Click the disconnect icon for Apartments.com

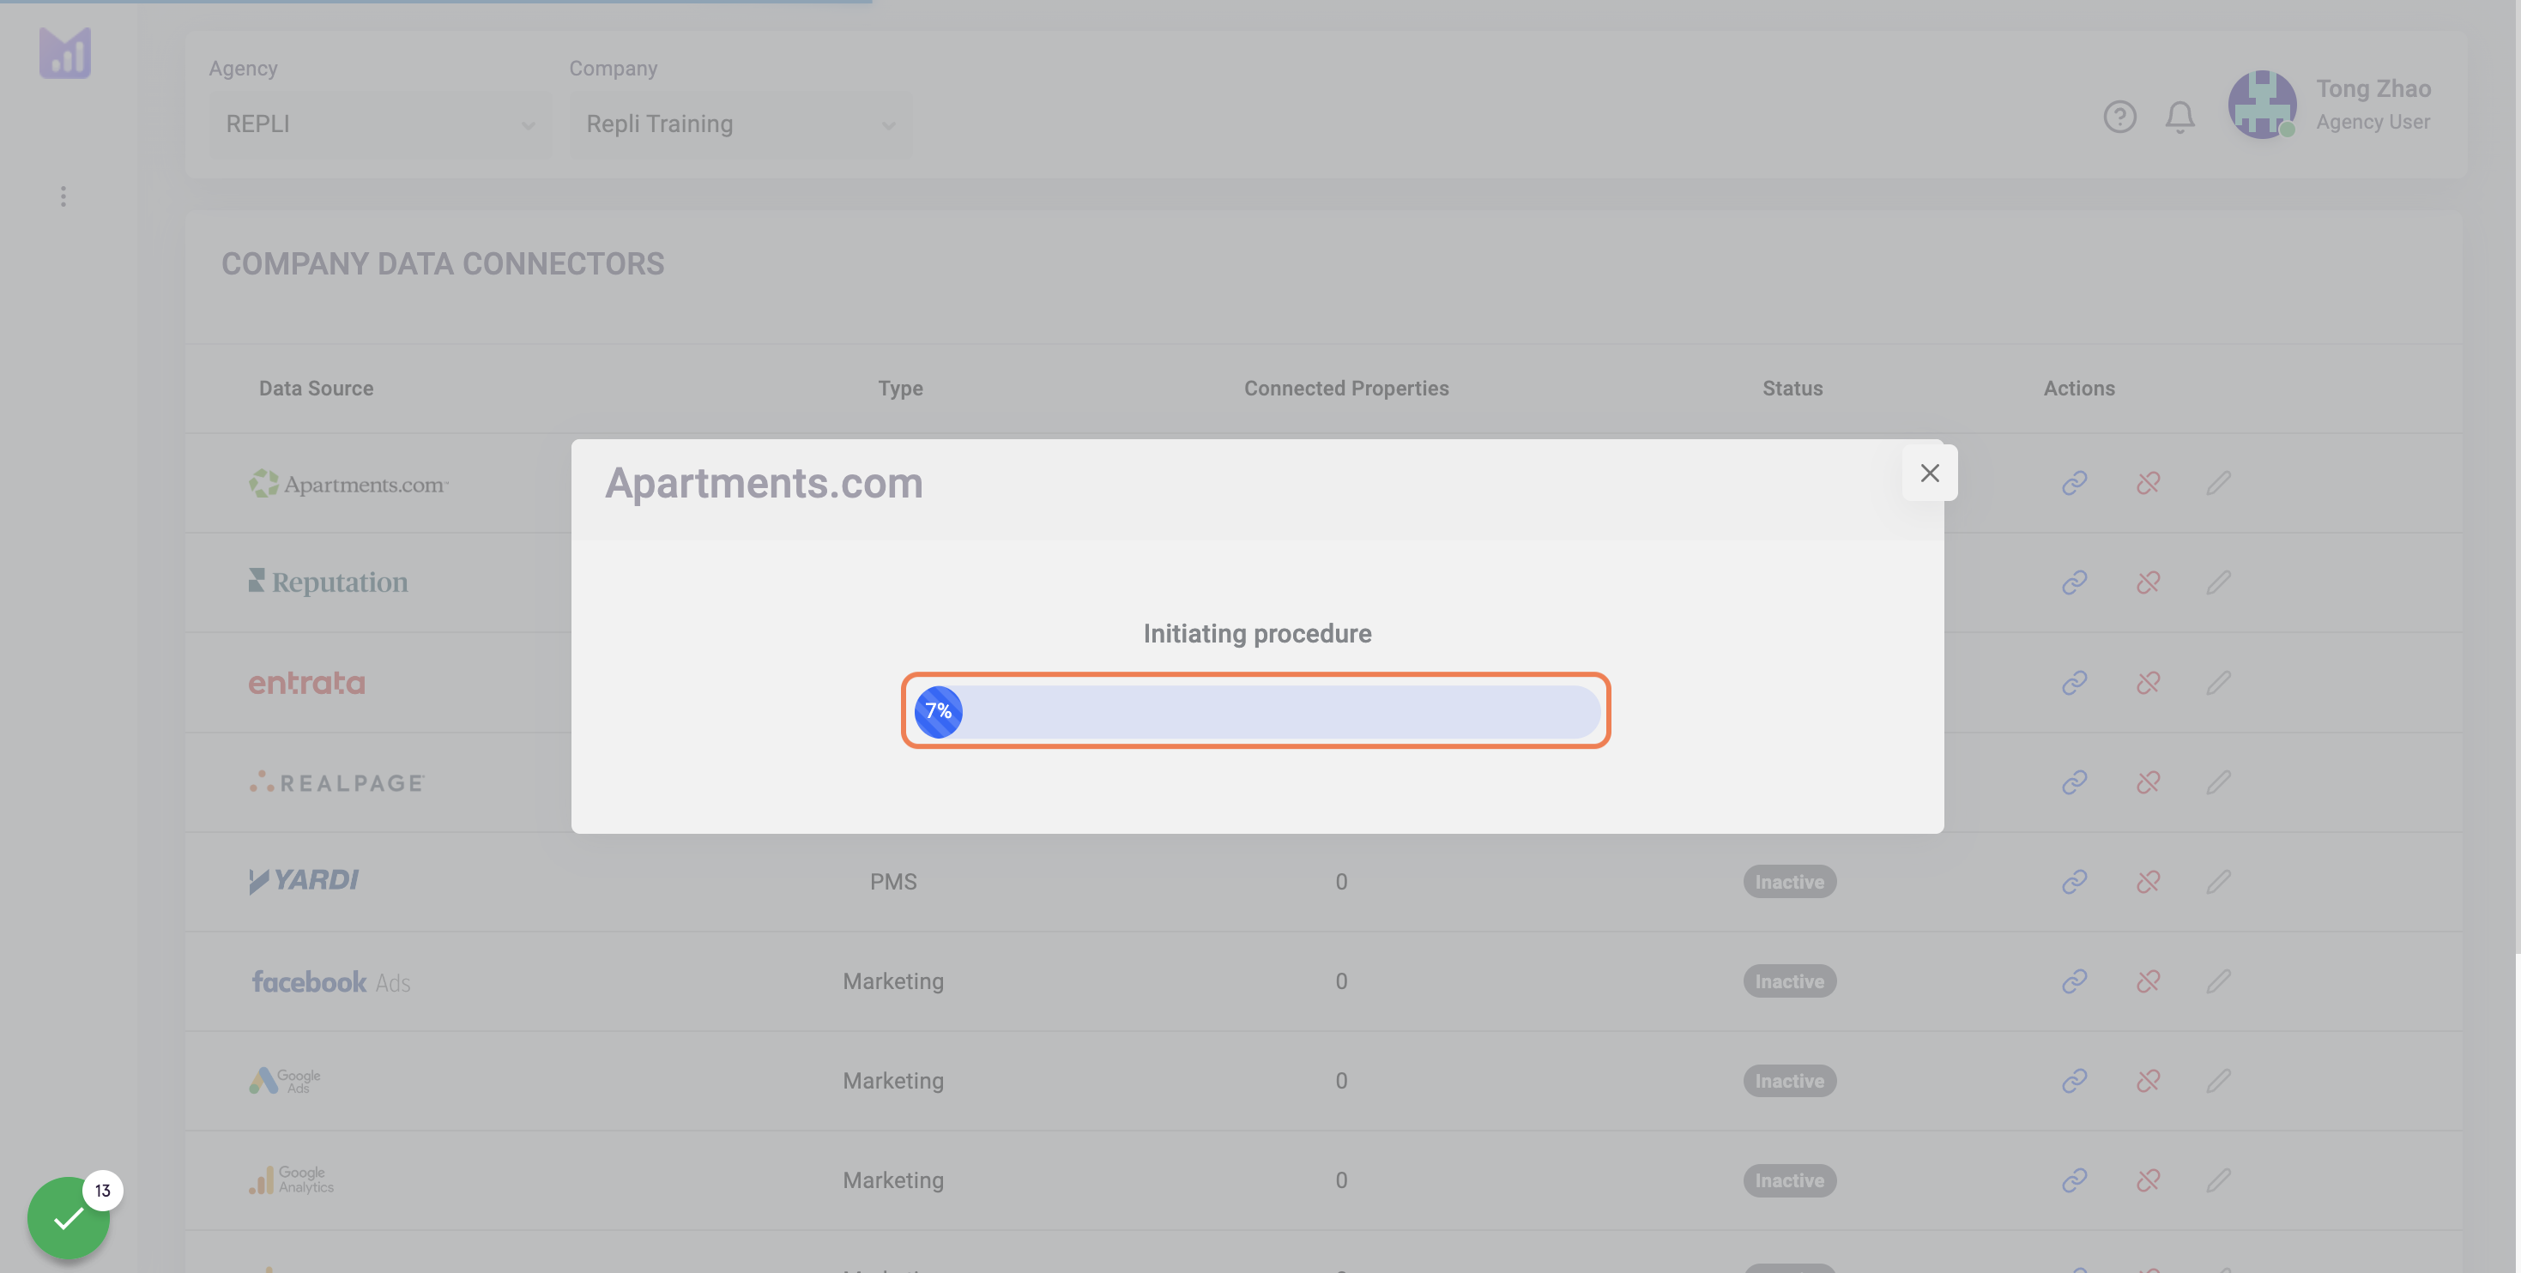pyautogui.click(x=2147, y=483)
